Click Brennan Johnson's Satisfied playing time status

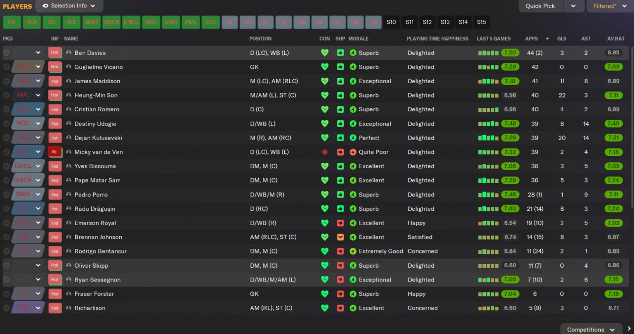[x=420, y=237]
